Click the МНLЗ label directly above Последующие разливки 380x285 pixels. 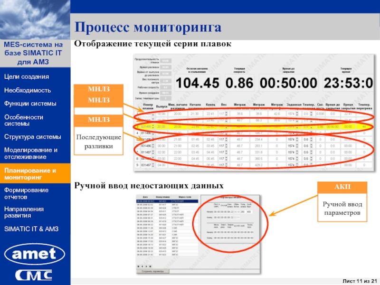click(x=99, y=120)
